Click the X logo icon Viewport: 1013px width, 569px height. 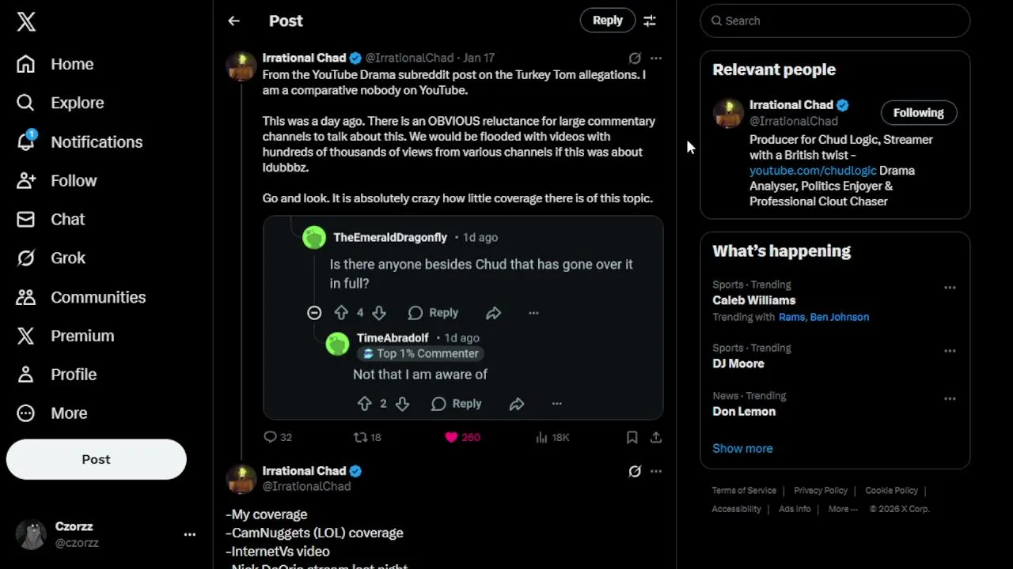(x=26, y=21)
